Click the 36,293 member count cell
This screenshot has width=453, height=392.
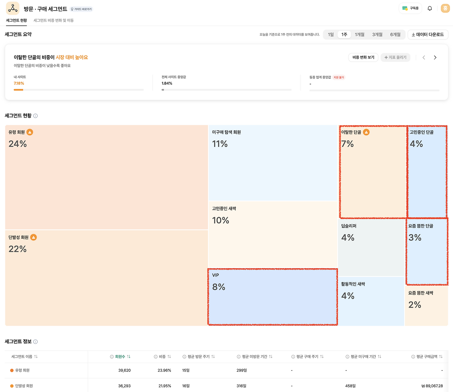[x=125, y=386]
